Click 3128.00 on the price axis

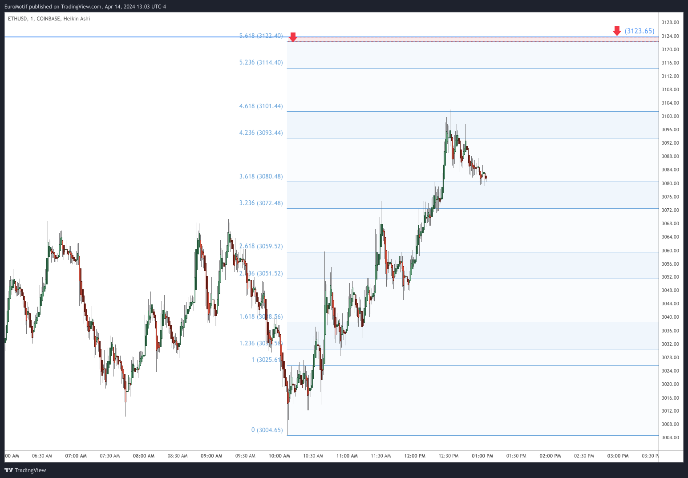pyautogui.click(x=670, y=22)
